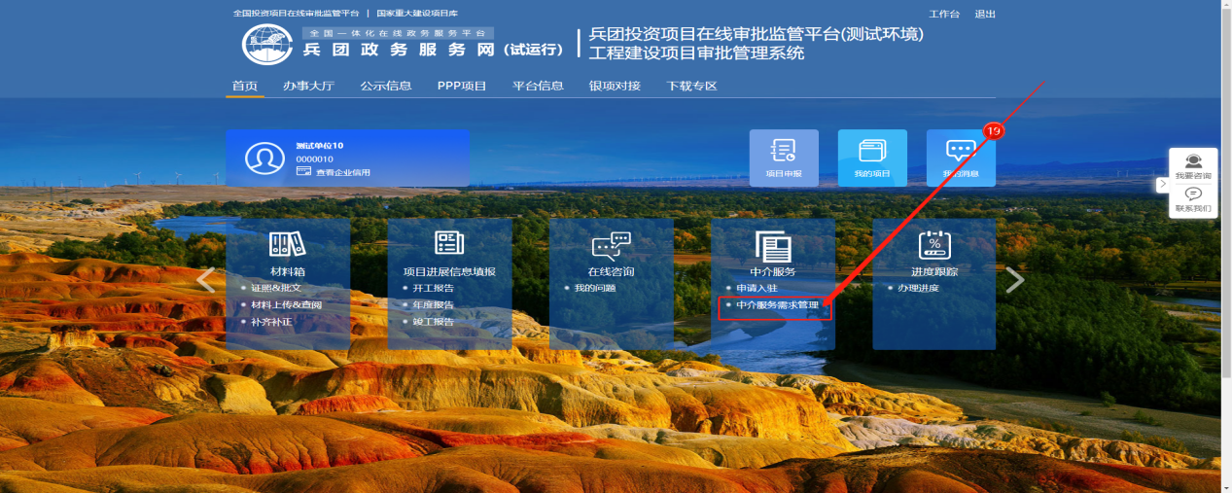Viewport: 1232px width, 493px height.
Task: Open the 材料上传&查阅 link
Action: [286, 305]
